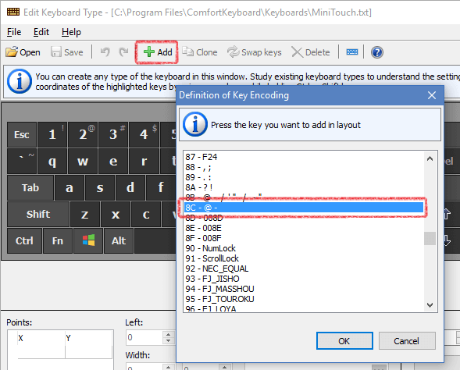
Task: Select the q key on layout
Action: (x=52, y=162)
